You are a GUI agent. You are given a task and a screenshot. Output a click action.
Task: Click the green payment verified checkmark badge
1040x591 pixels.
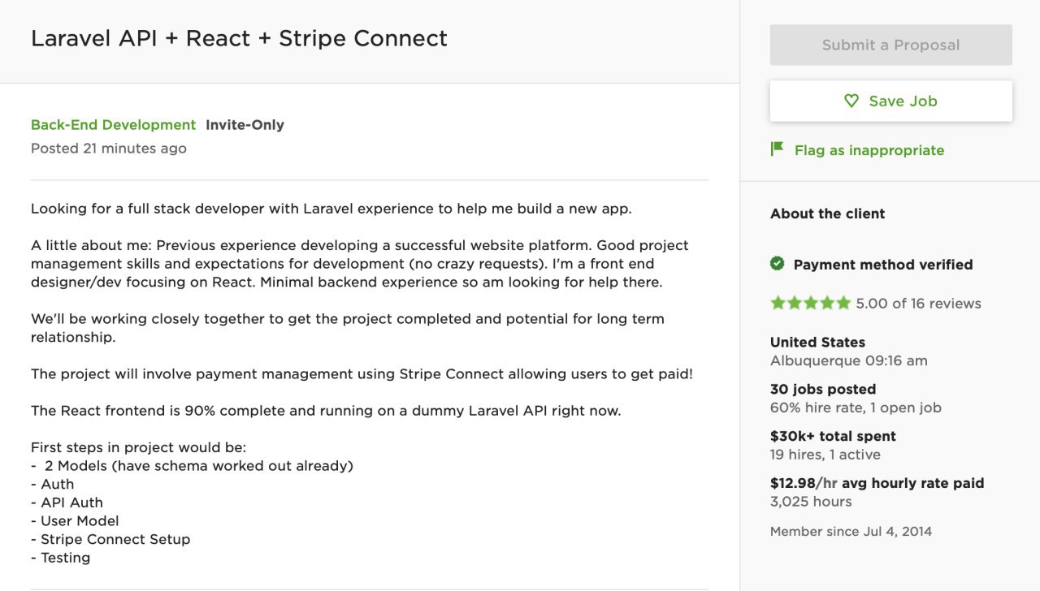[x=778, y=264]
